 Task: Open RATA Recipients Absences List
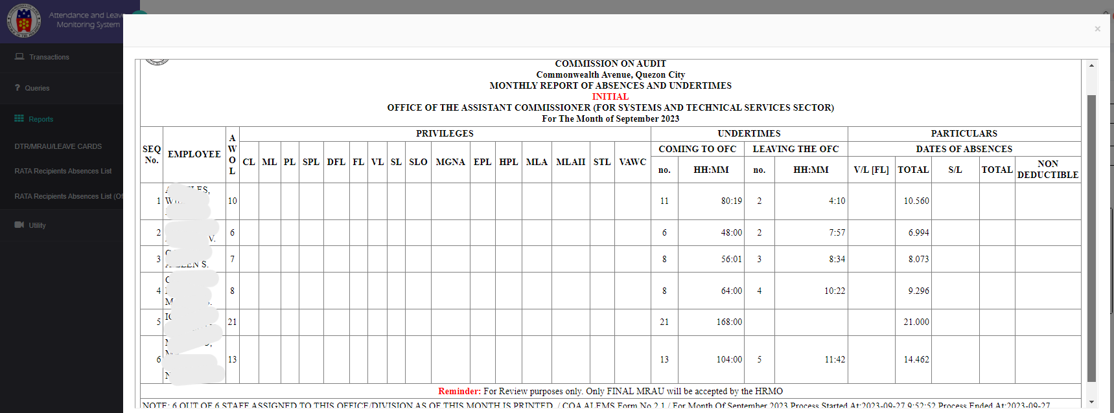point(63,171)
